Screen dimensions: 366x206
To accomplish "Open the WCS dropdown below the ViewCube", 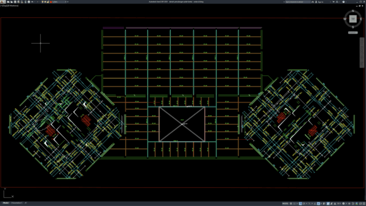I will pos(353,33).
